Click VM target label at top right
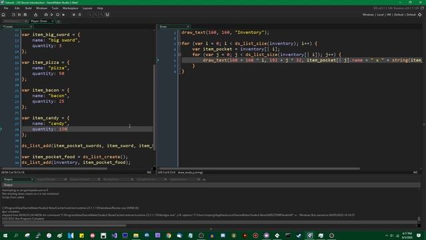 tap(389, 15)
